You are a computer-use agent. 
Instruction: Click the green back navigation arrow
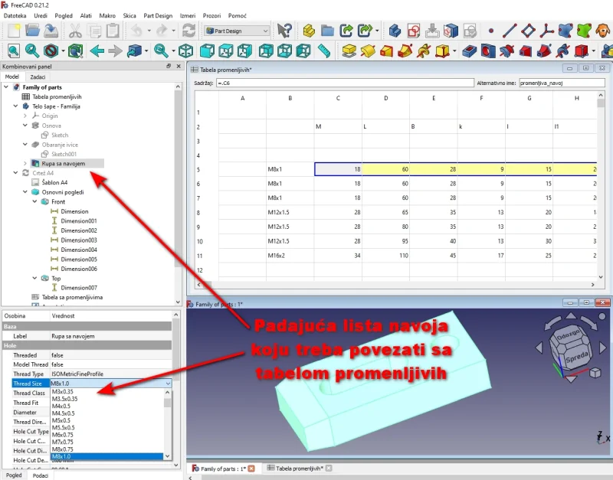pos(97,51)
